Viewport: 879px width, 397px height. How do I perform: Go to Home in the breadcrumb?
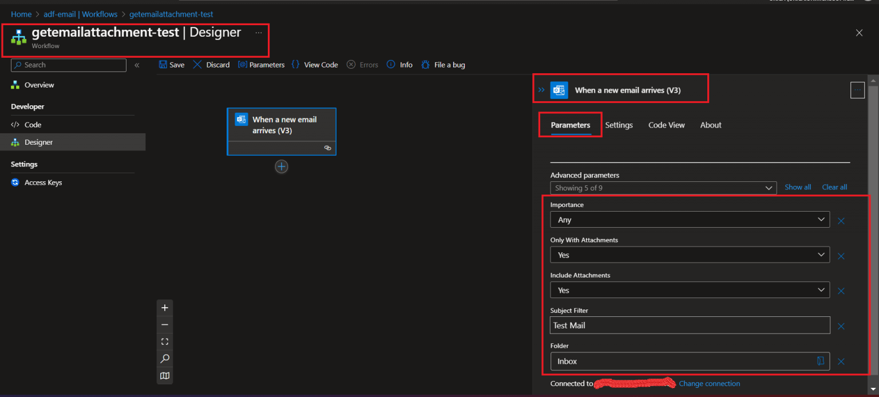[x=21, y=14]
